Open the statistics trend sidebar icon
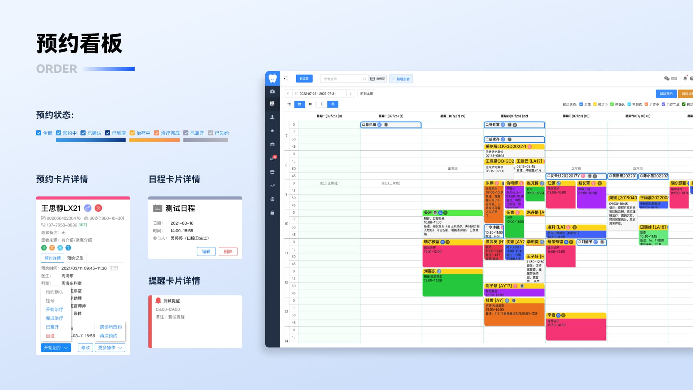 273,186
